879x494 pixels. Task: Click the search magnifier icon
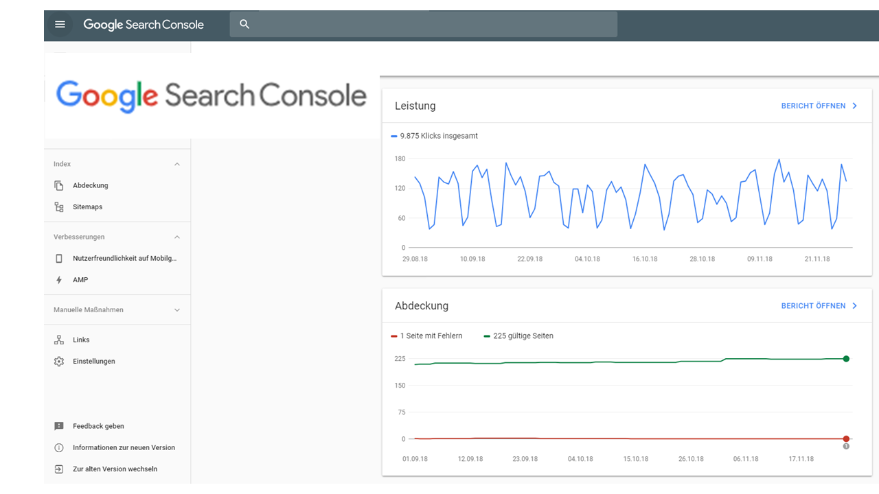coord(244,24)
